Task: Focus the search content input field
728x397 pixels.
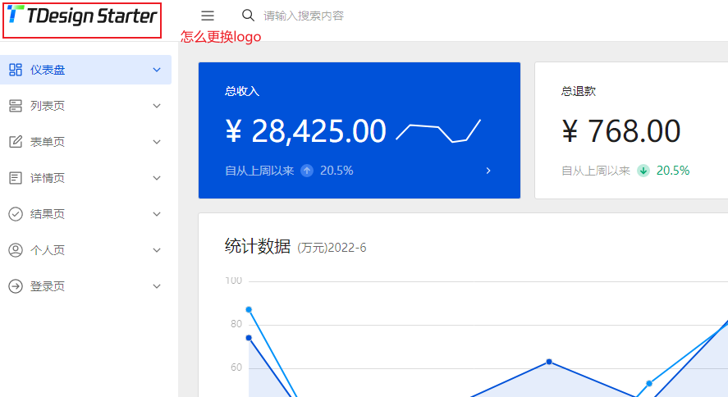Action: (x=304, y=16)
